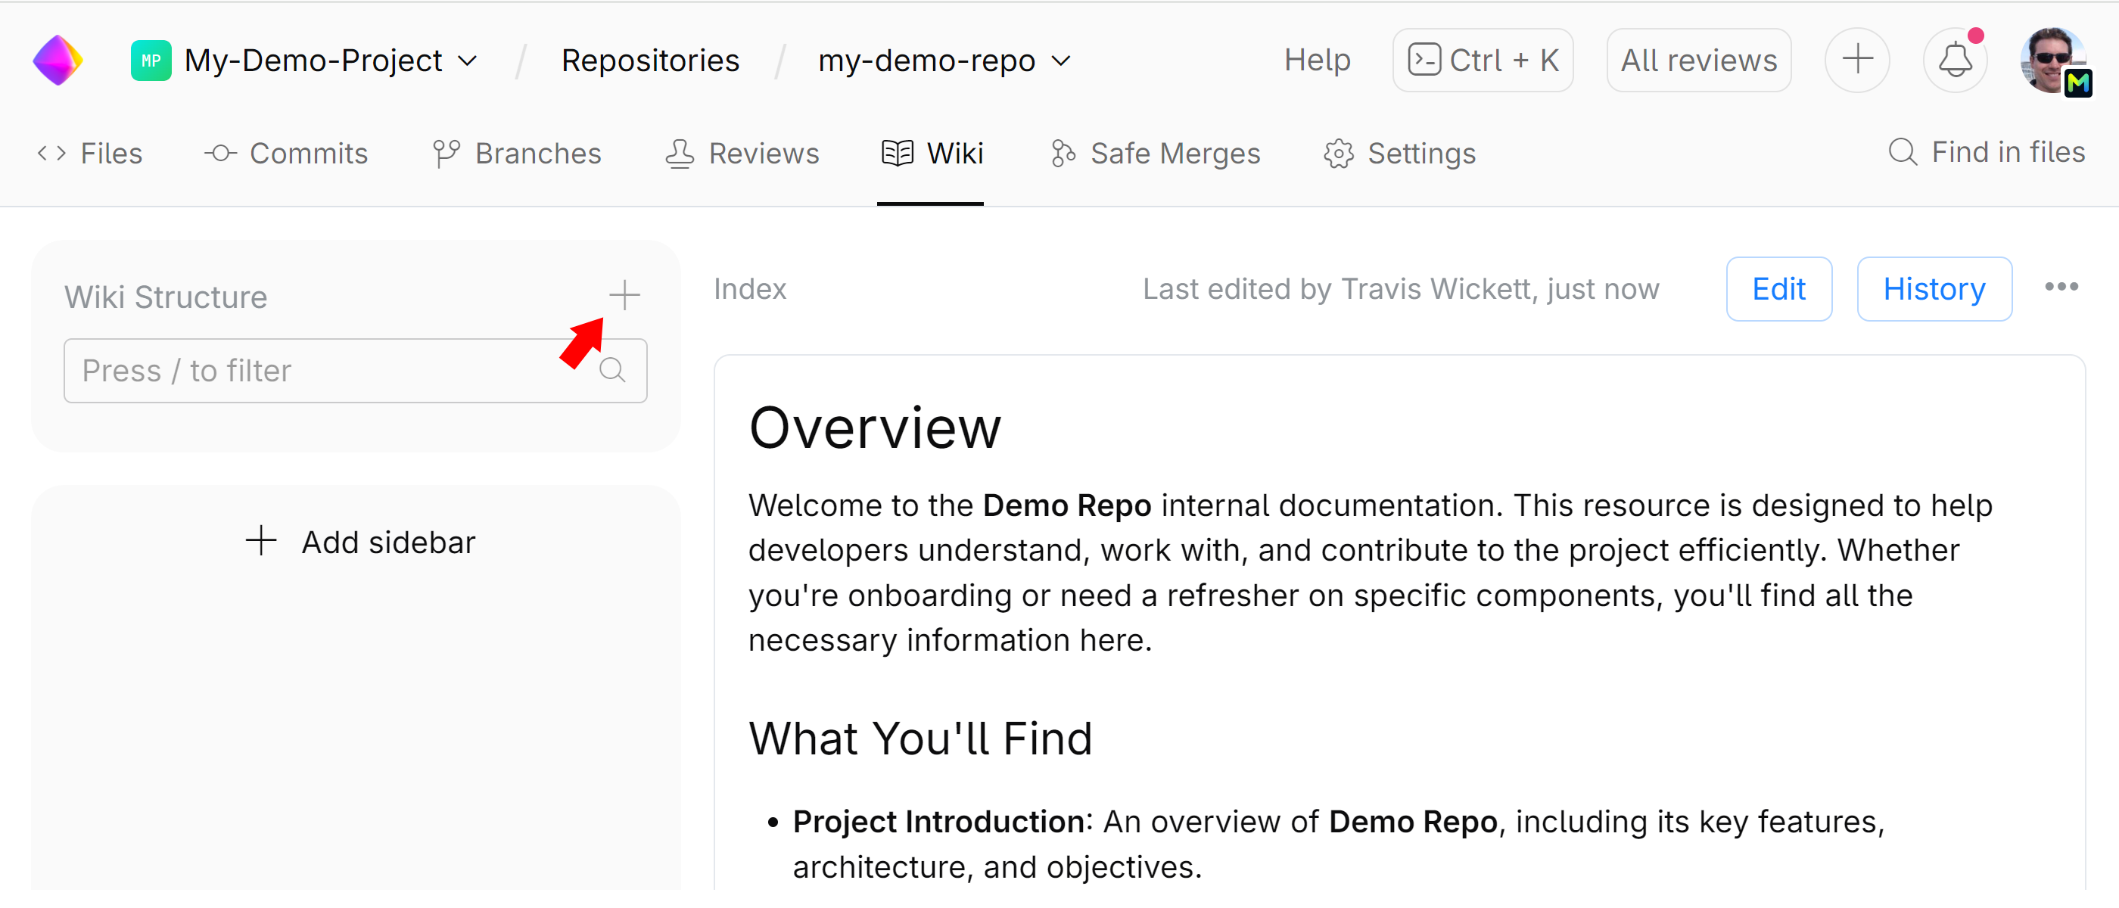Click the Find in files search icon

1903,152
